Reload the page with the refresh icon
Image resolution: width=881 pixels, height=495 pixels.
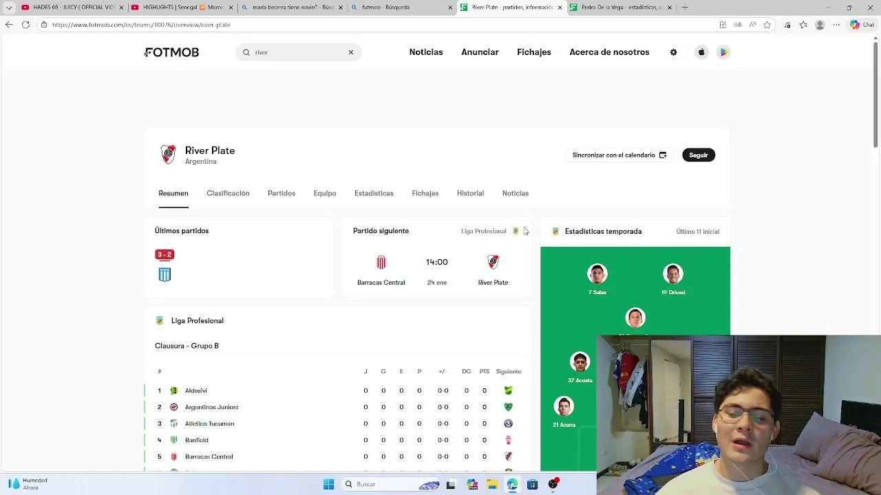[x=25, y=25]
